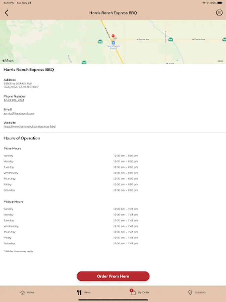The image size is (226, 302).
Task: Tap the Apple Maps logo
Action: (8, 60)
